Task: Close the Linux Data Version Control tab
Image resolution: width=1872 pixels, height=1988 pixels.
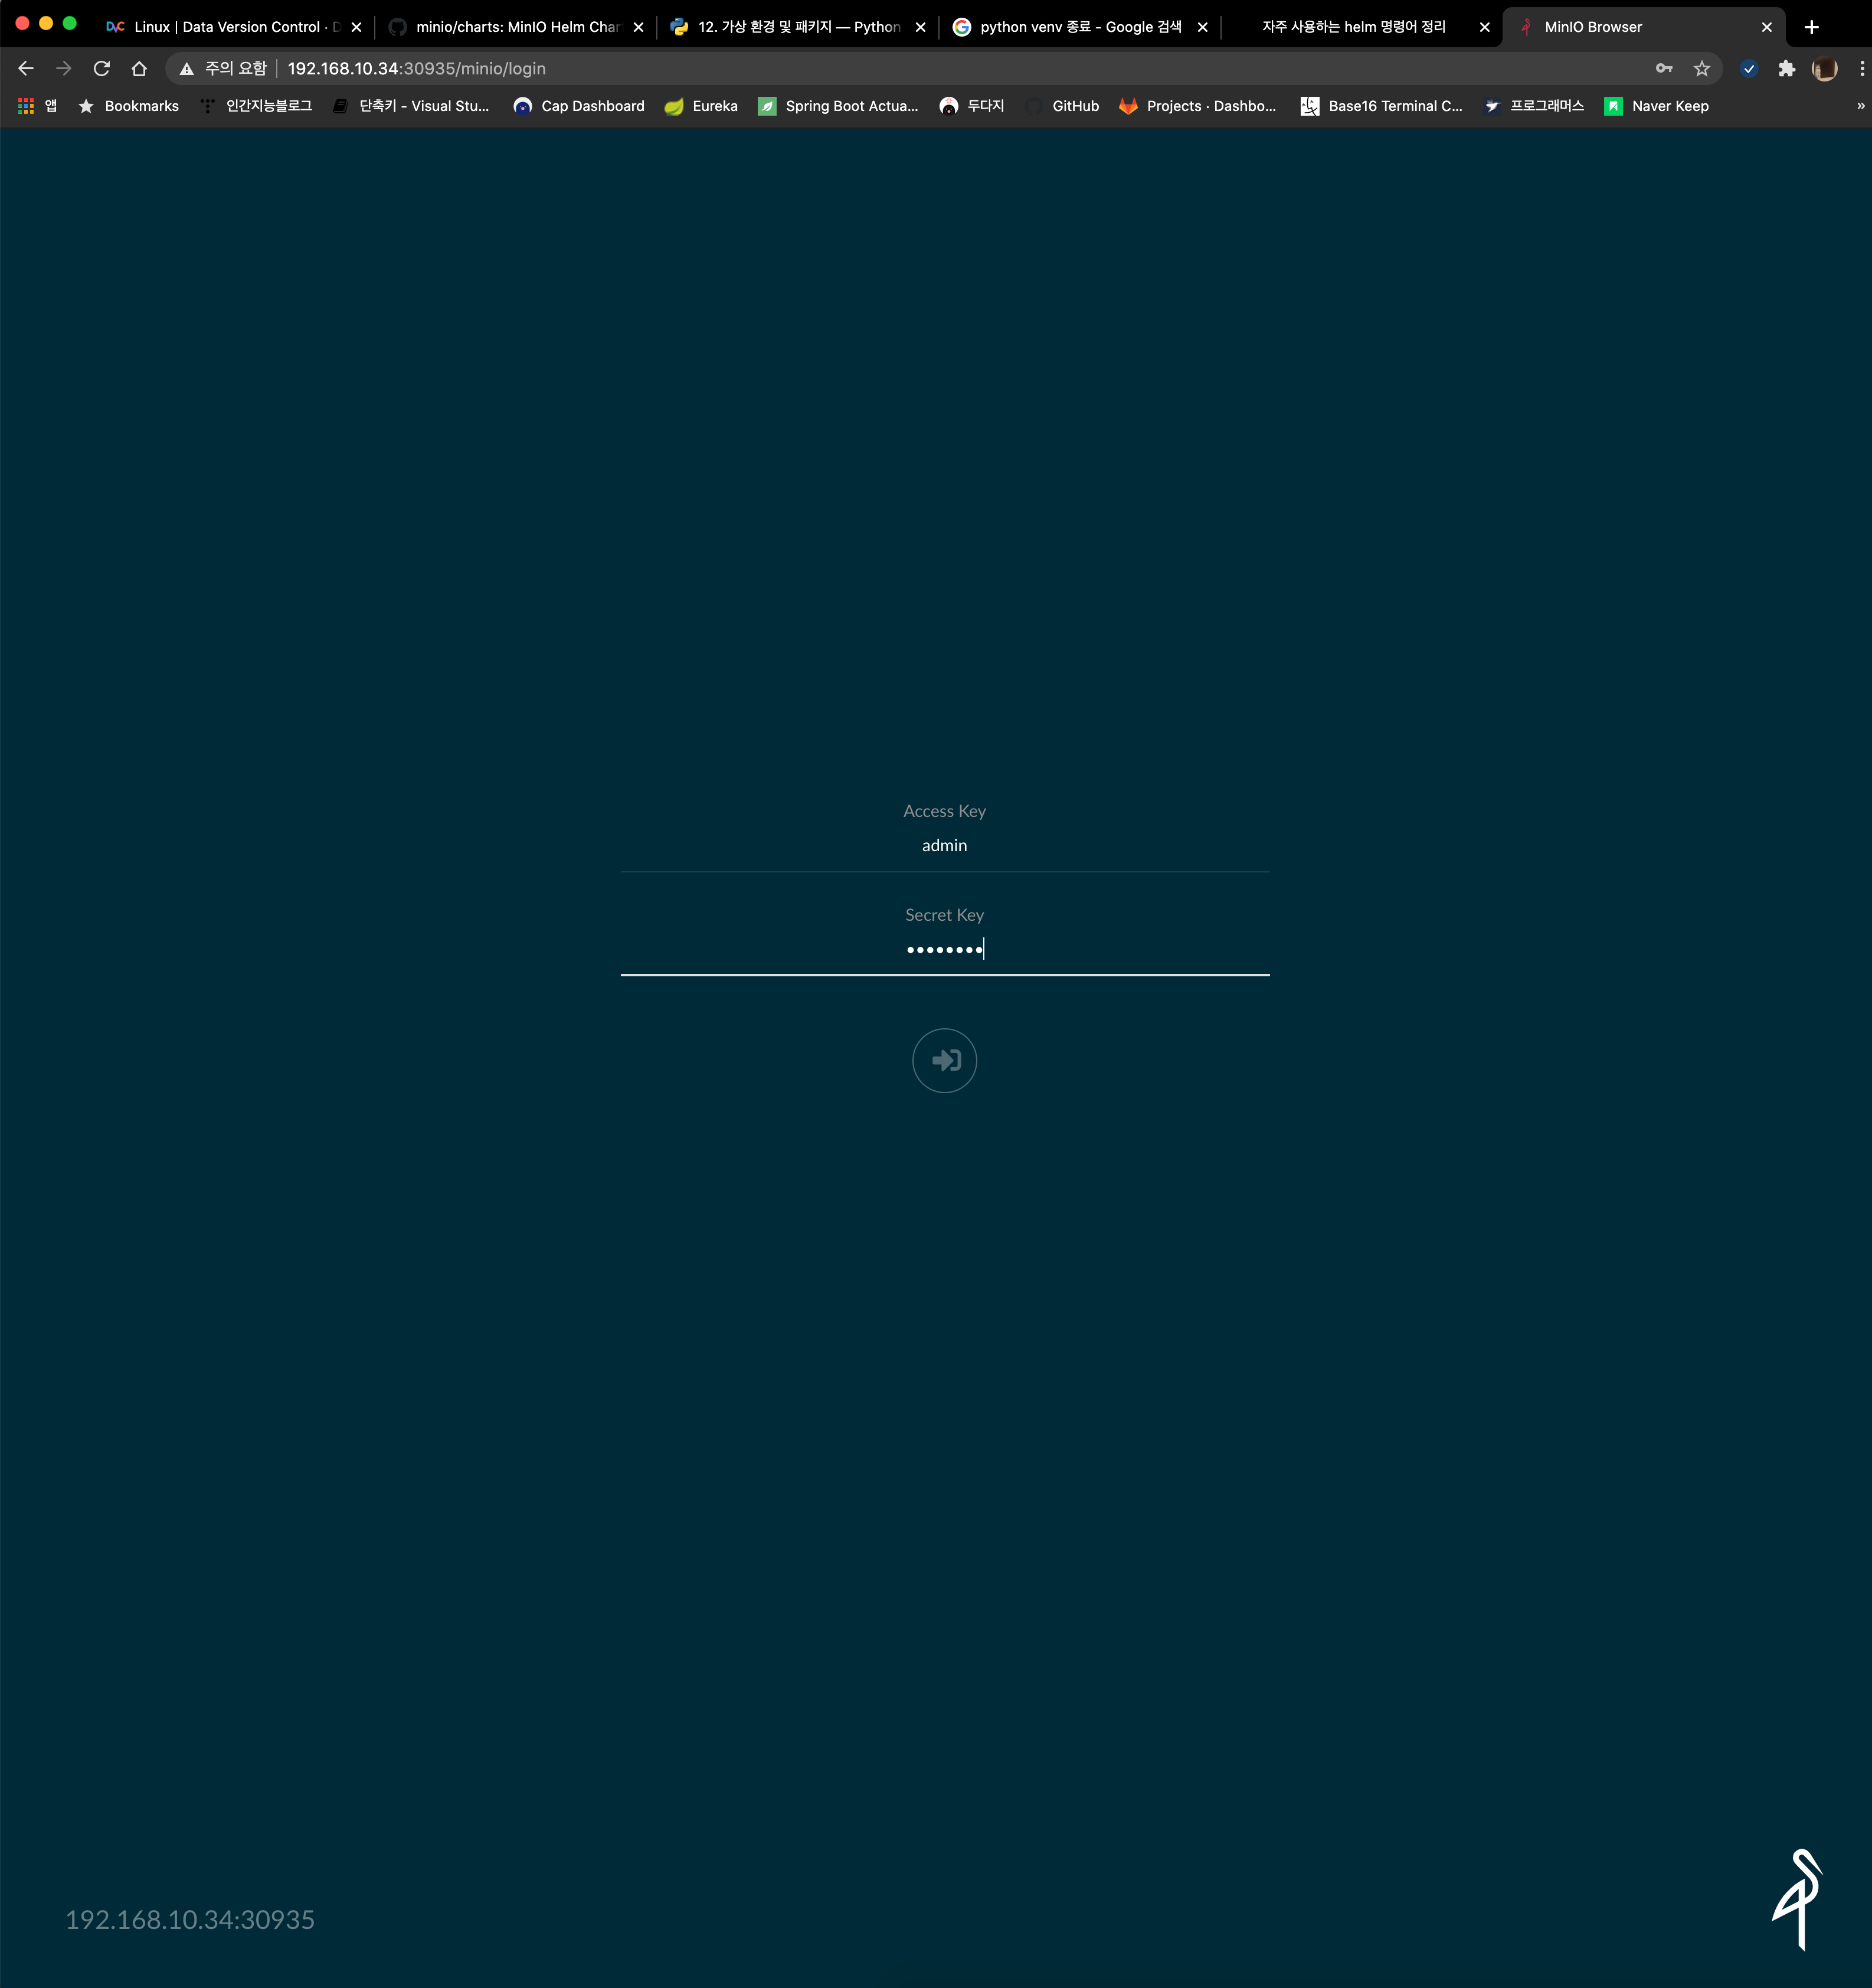Action: pyautogui.click(x=357, y=27)
